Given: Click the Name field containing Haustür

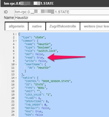Looking at the screenshot, I should [x=62, y=18].
